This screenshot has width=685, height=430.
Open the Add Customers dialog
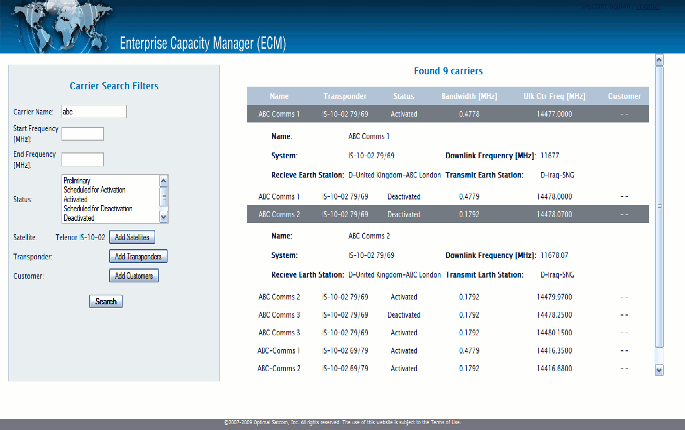133,275
